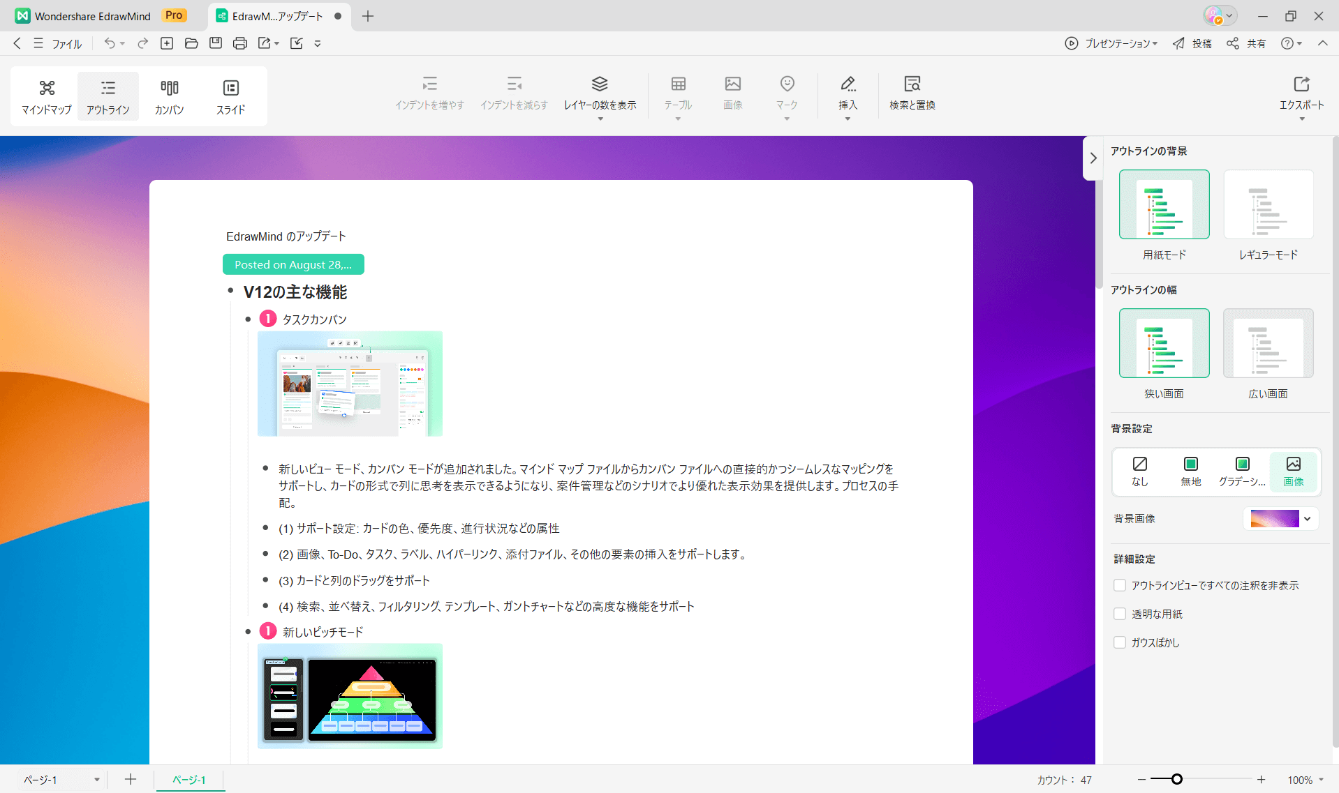Select the ページ-1 tab at bottom
Screen dimensions: 1339x793
coord(189,780)
